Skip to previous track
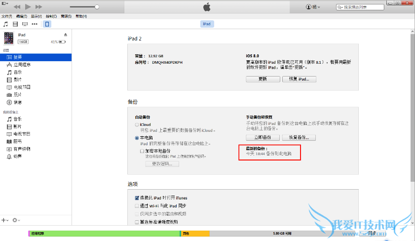Screen dimensions: 415x241 (x=17, y=6)
